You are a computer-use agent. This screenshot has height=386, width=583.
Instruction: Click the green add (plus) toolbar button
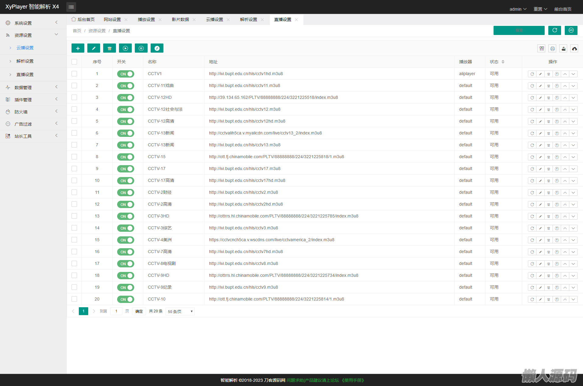pos(78,48)
